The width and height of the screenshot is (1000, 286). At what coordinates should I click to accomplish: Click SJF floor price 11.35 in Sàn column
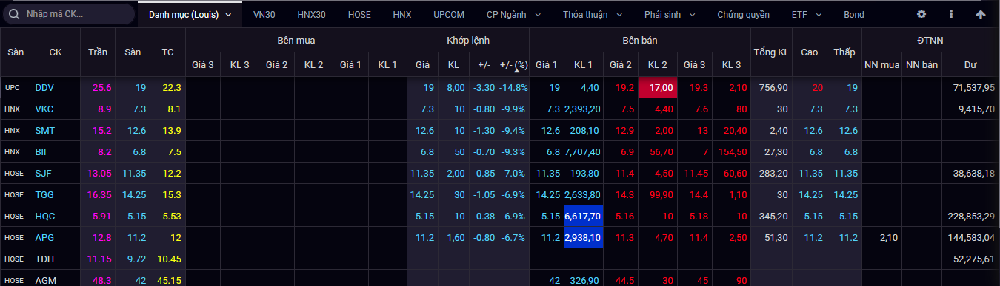tap(134, 173)
